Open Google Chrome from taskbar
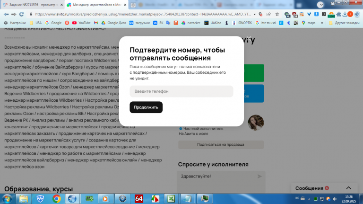Image resolution: width=363 pixels, height=204 pixels. (x=57, y=199)
